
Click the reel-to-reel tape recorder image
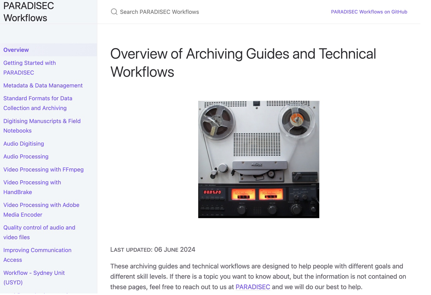click(x=258, y=159)
